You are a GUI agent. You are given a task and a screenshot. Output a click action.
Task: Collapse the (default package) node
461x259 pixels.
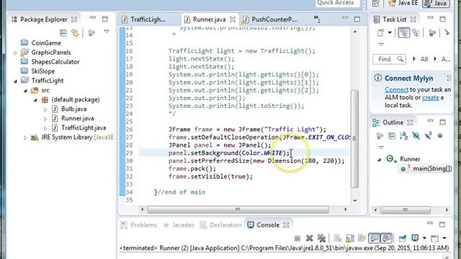(x=35, y=100)
